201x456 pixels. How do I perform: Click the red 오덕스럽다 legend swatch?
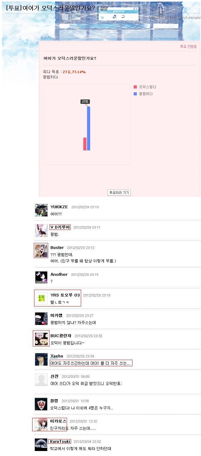point(135,87)
